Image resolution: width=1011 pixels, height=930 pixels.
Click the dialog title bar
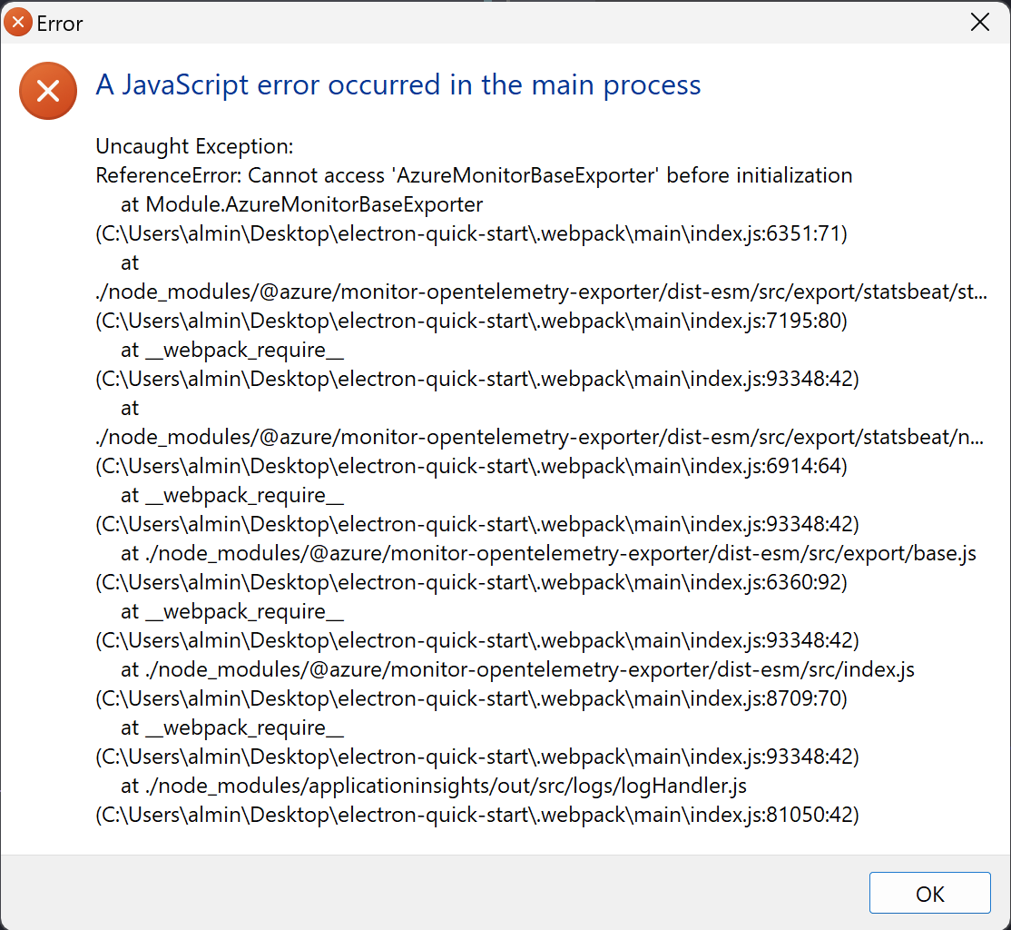[454, 22]
